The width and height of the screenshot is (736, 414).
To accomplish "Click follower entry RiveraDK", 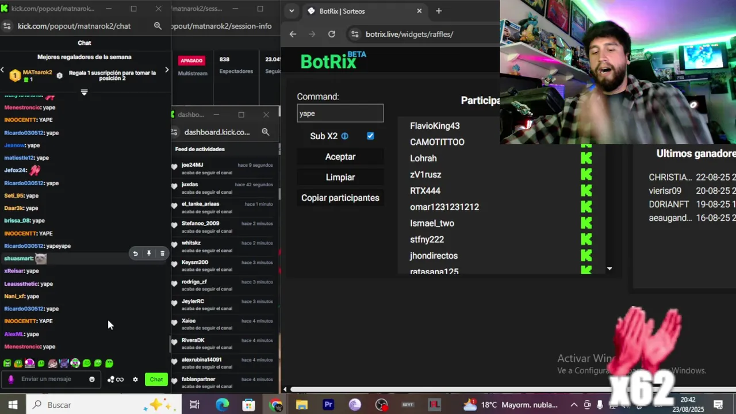I will pyautogui.click(x=193, y=340).
